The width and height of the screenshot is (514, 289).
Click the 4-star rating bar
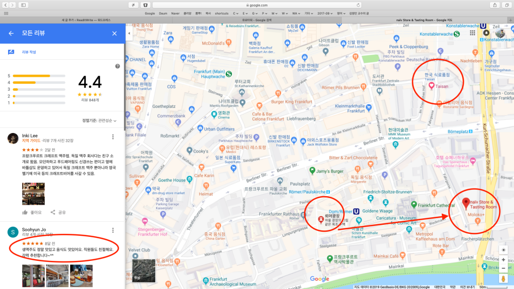(39, 83)
